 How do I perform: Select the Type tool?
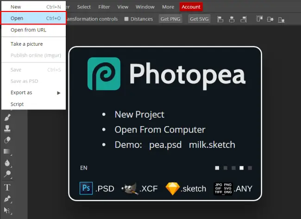tap(7, 187)
